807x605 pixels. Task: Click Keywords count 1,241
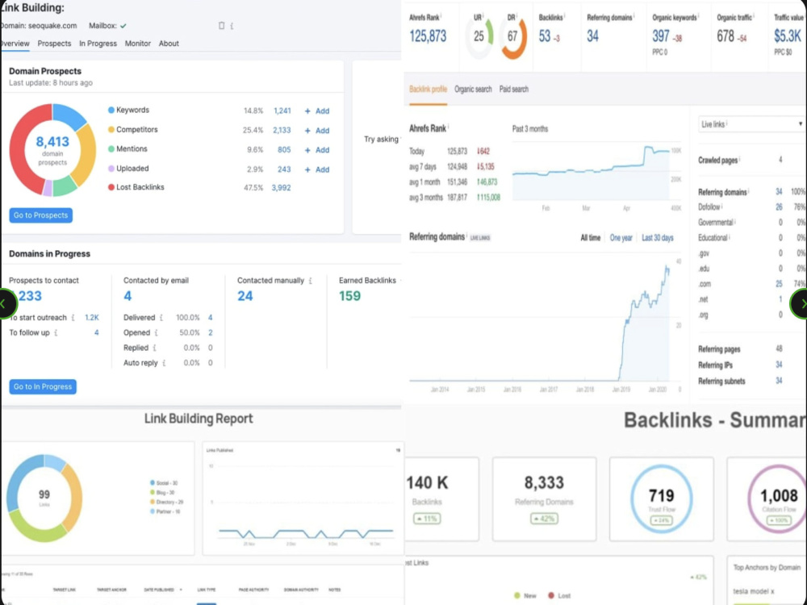point(282,111)
